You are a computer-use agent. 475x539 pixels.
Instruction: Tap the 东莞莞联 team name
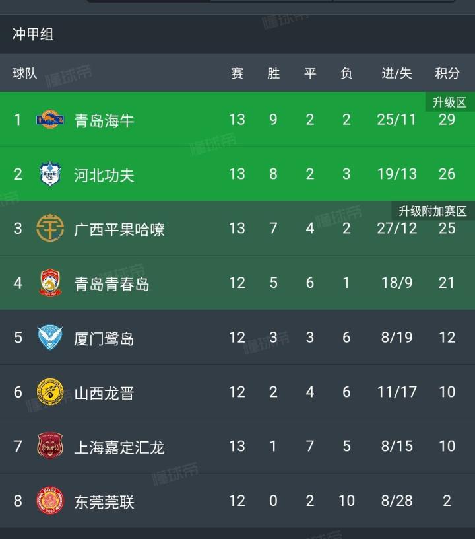pos(104,501)
